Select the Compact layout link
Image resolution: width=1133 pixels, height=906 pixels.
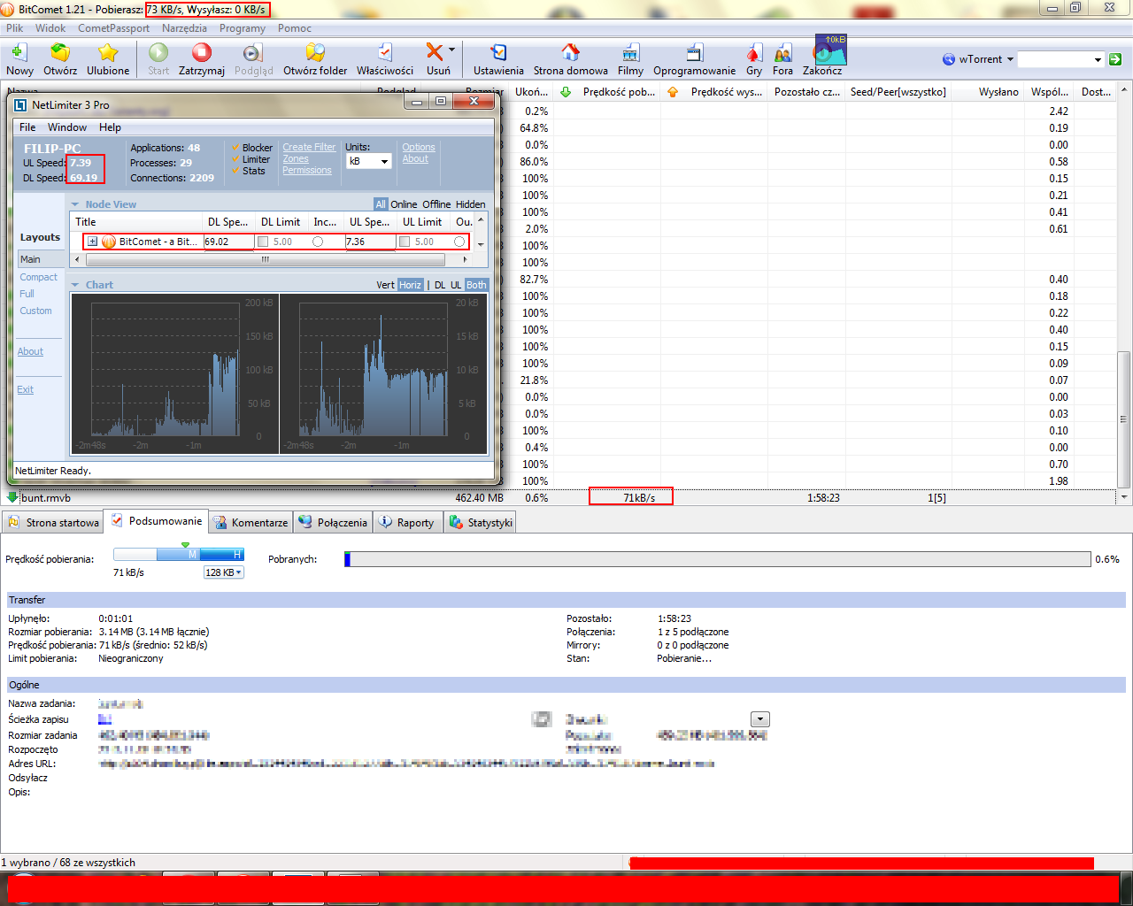[38, 277]
